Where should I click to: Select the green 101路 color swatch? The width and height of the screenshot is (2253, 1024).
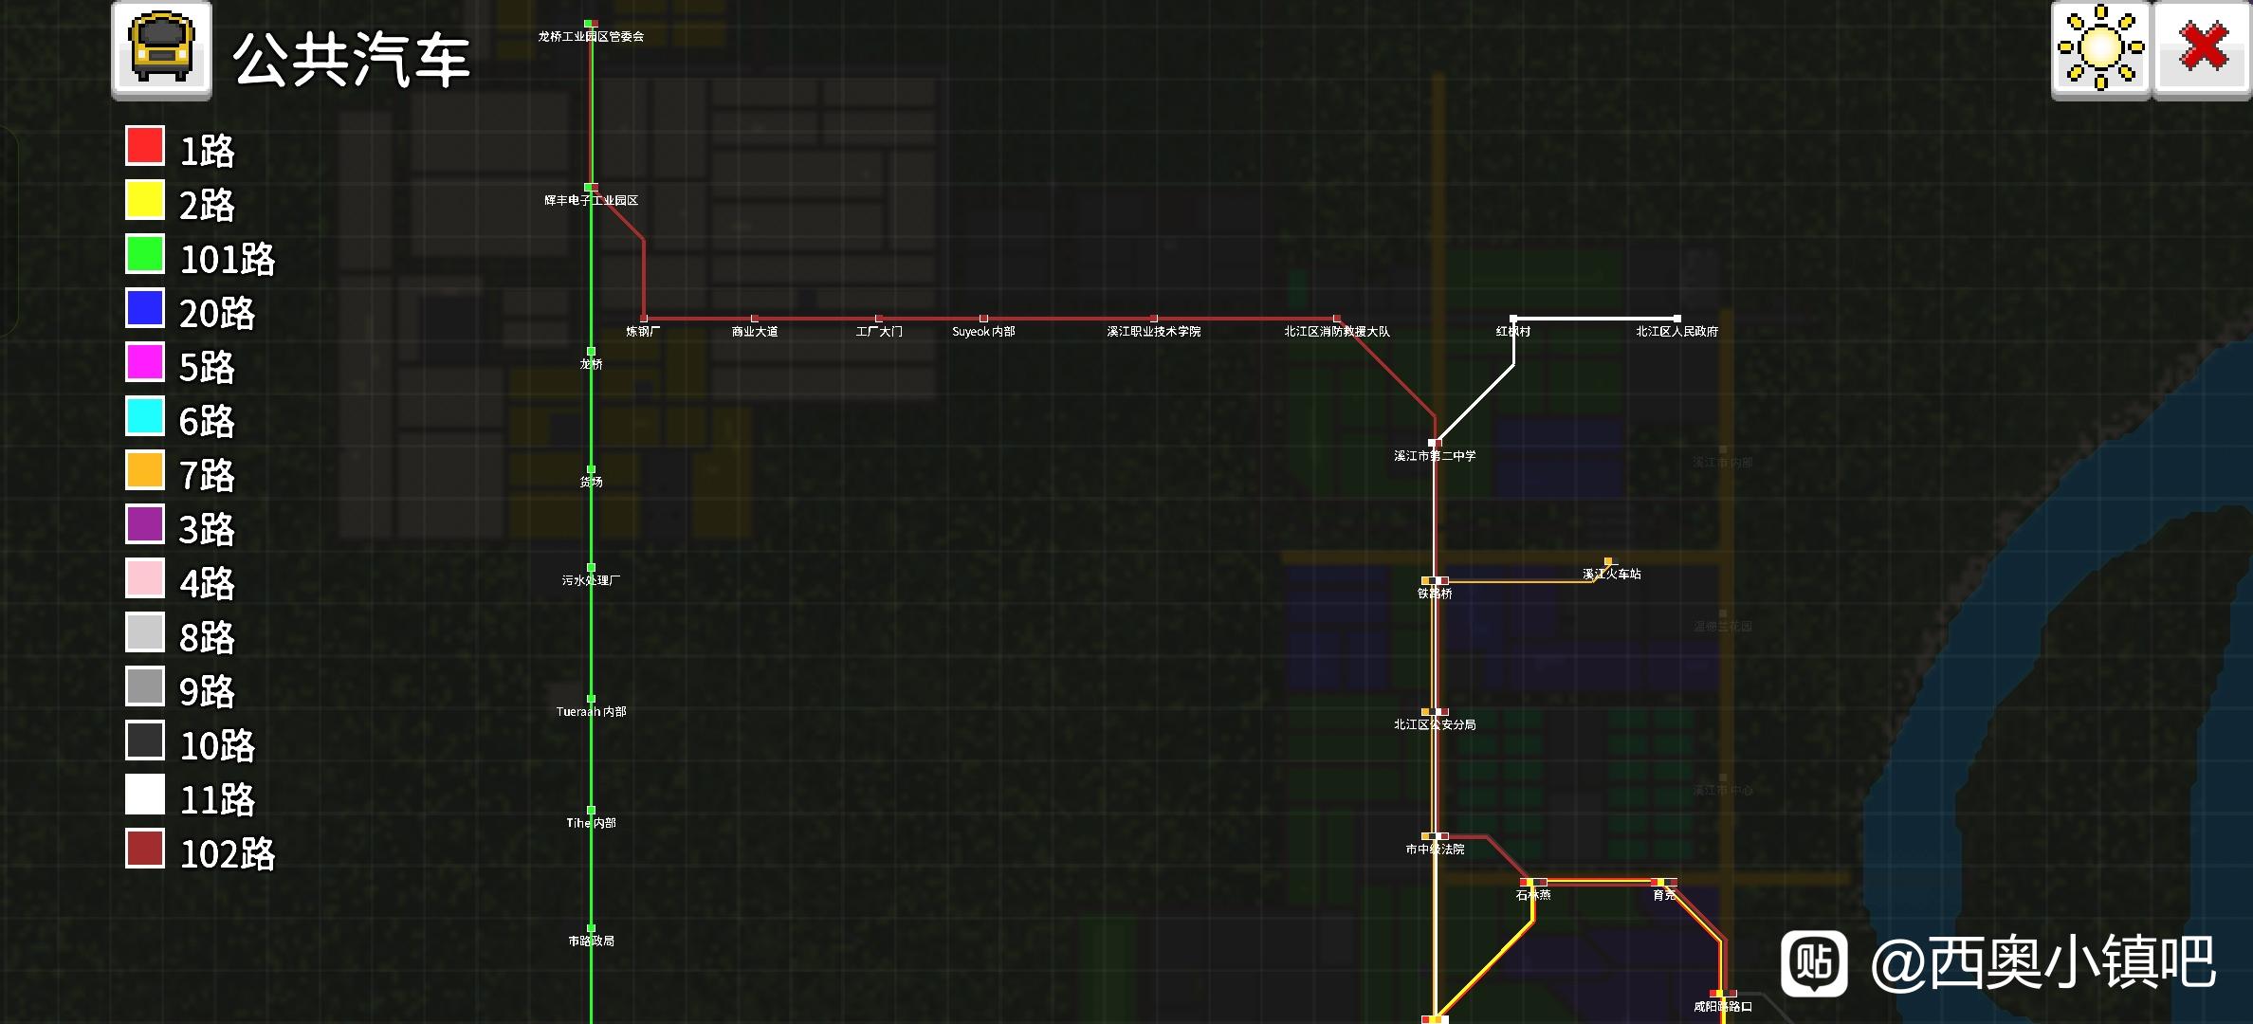(145, 254)
